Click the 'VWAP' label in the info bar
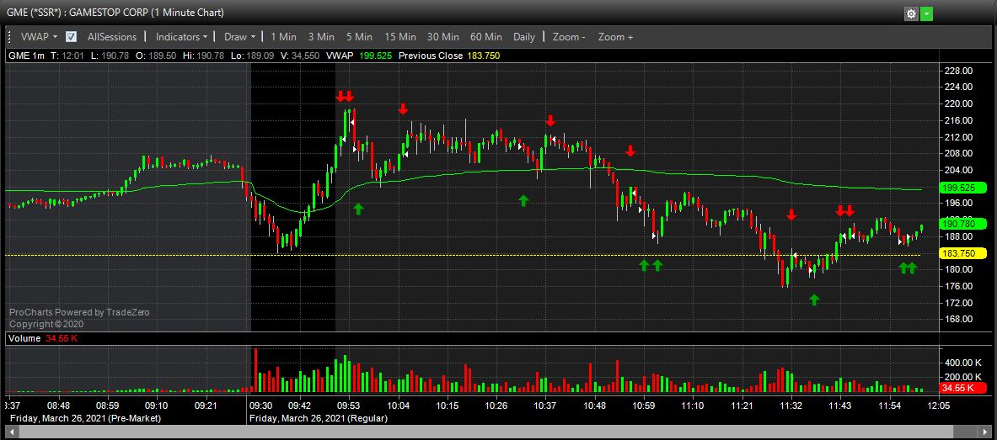The height and width of the screenshot is (440, 997). (340, 56)
